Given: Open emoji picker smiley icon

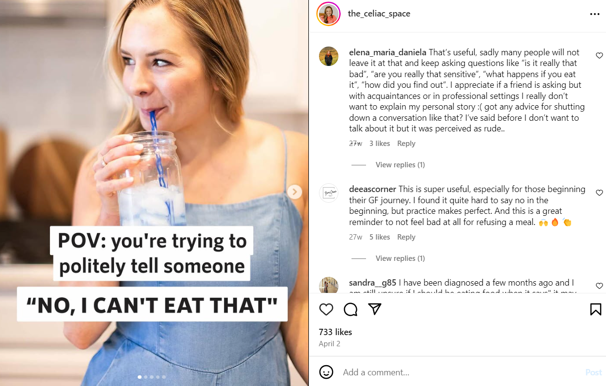Looking at the screenshot, I should pos(326,372).
